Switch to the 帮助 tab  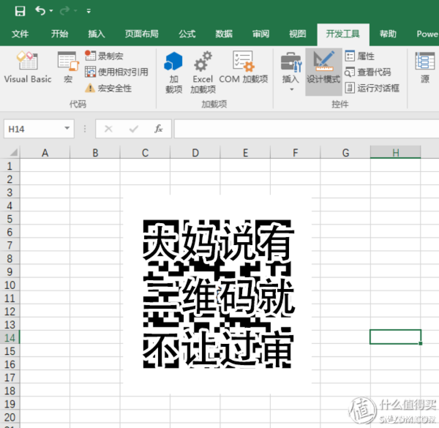388,34
